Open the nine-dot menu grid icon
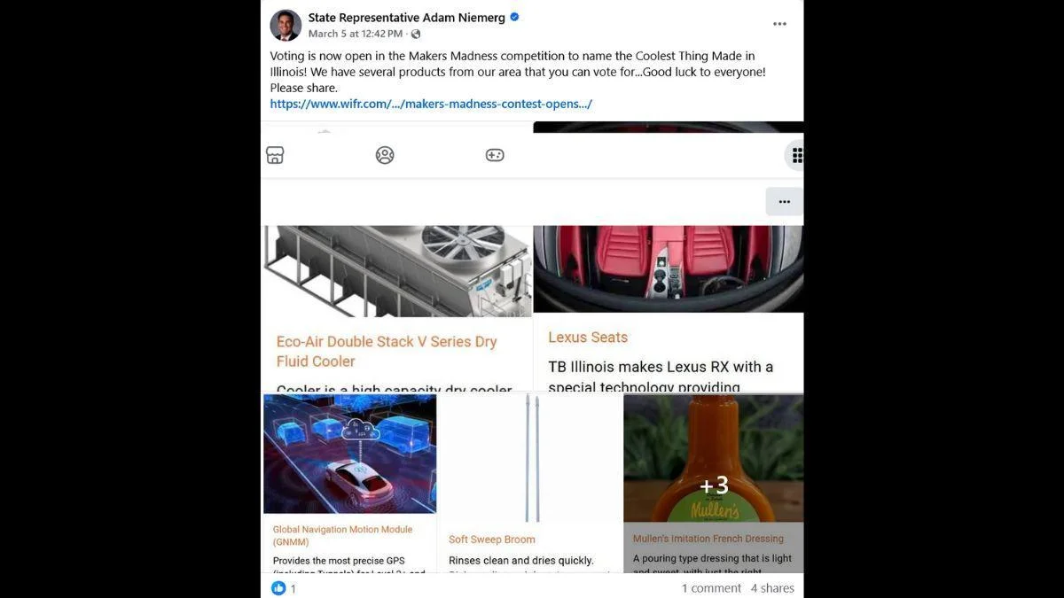 click(796, 156)
